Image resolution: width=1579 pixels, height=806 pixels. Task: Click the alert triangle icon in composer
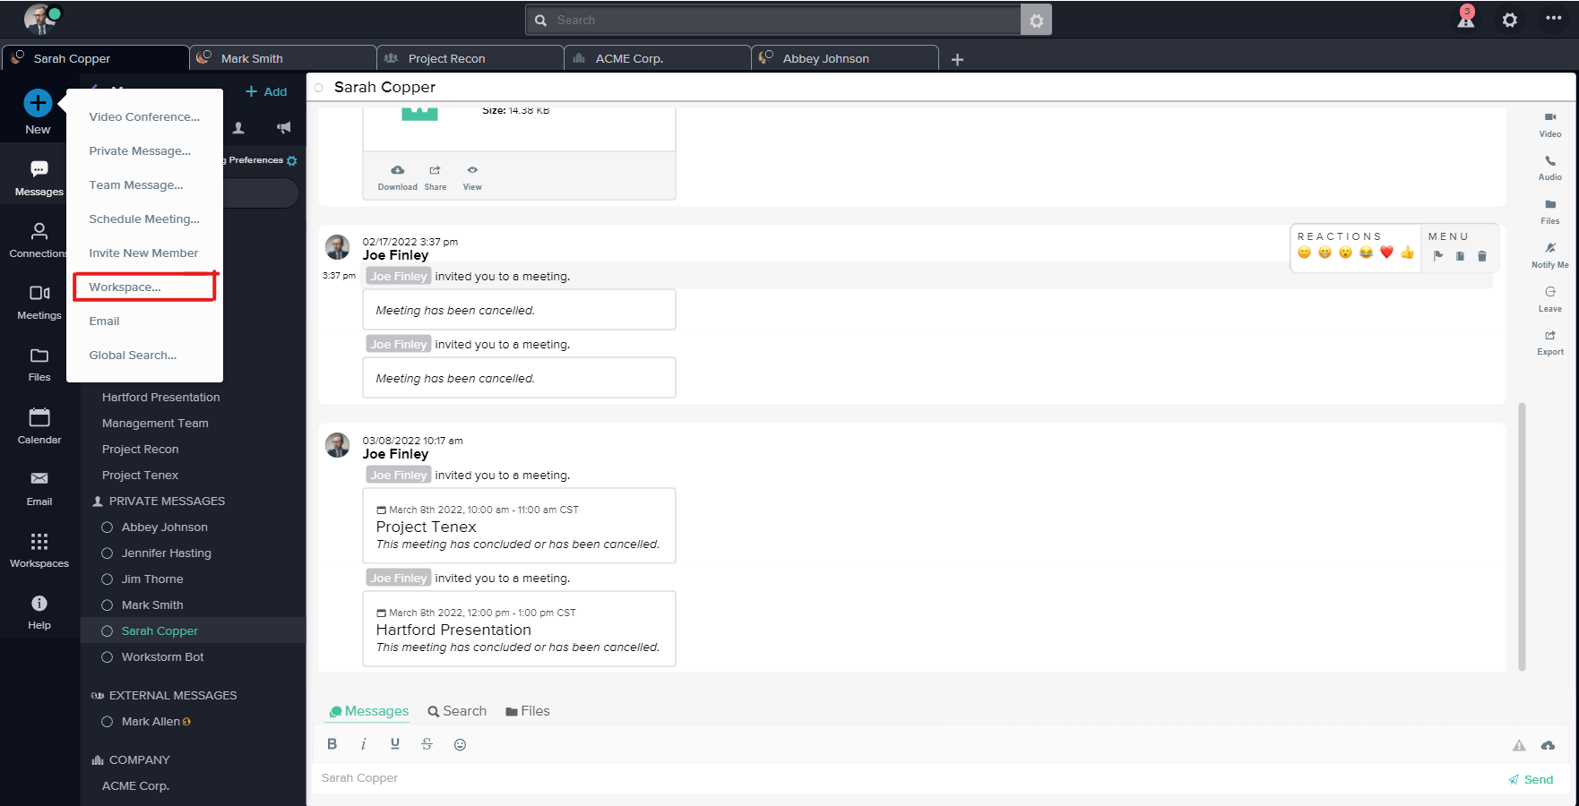(x=1519, y=745)
